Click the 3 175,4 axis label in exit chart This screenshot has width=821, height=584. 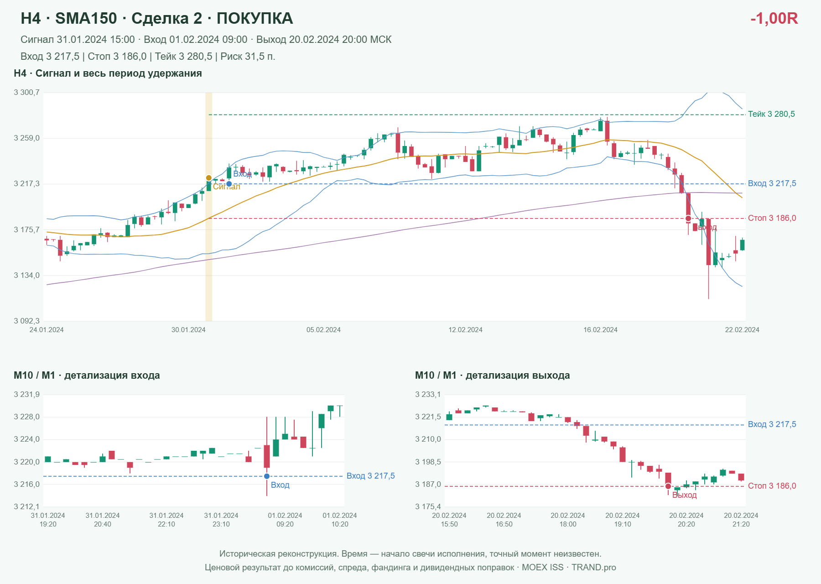(428, 507)
